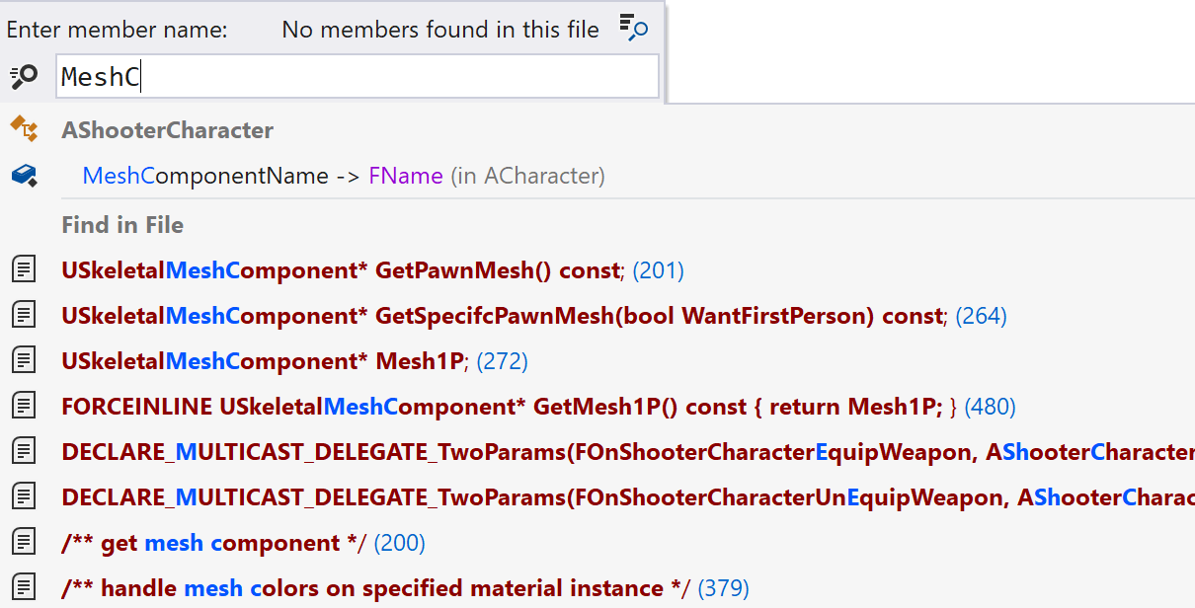Click document icon beside GetSpecifcPawnMesh result

24,315
